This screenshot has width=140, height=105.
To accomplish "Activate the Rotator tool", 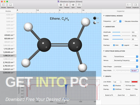I will click(x=67, y=5).
